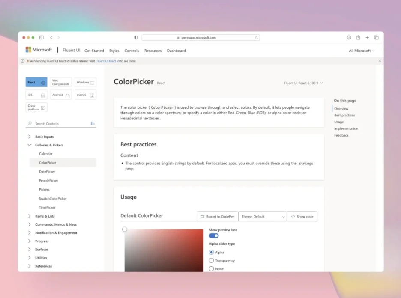Screen dimensions: 401x298
Task: Jump to Usage in On this page
Action: [339, 122]
